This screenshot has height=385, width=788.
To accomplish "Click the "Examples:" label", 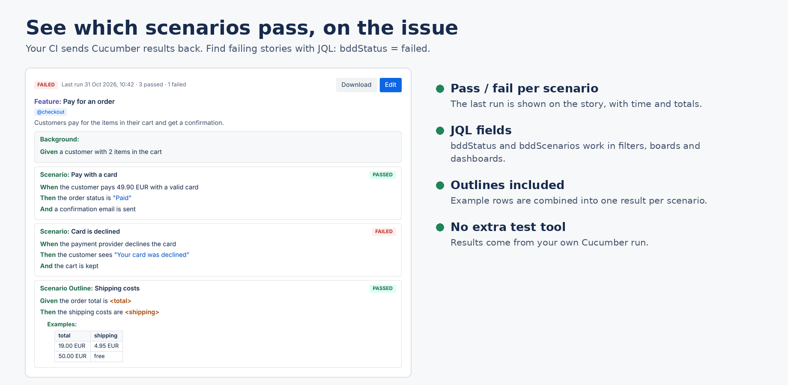I will pyautogui.click(x=62, y=324).
